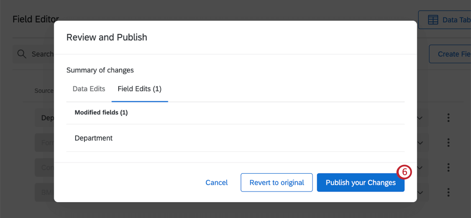Click the Data Table grid icon
This screenshot has width=471, height=218.
tap(433, 20)
